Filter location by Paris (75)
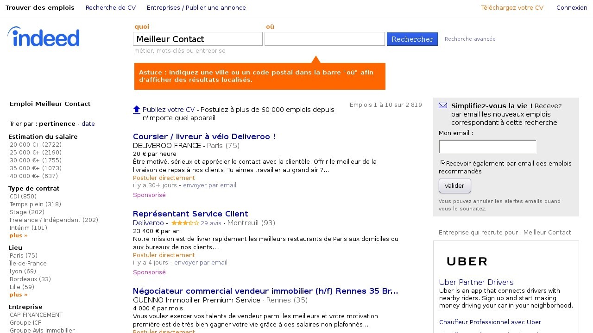 tap(24, 256)
